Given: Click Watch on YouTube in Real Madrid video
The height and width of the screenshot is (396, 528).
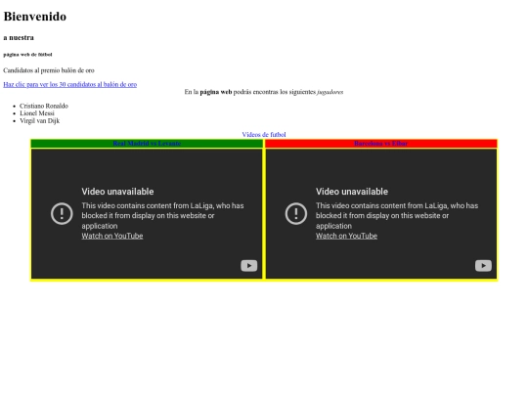Looking at the screenshot, I should (112, 236).
